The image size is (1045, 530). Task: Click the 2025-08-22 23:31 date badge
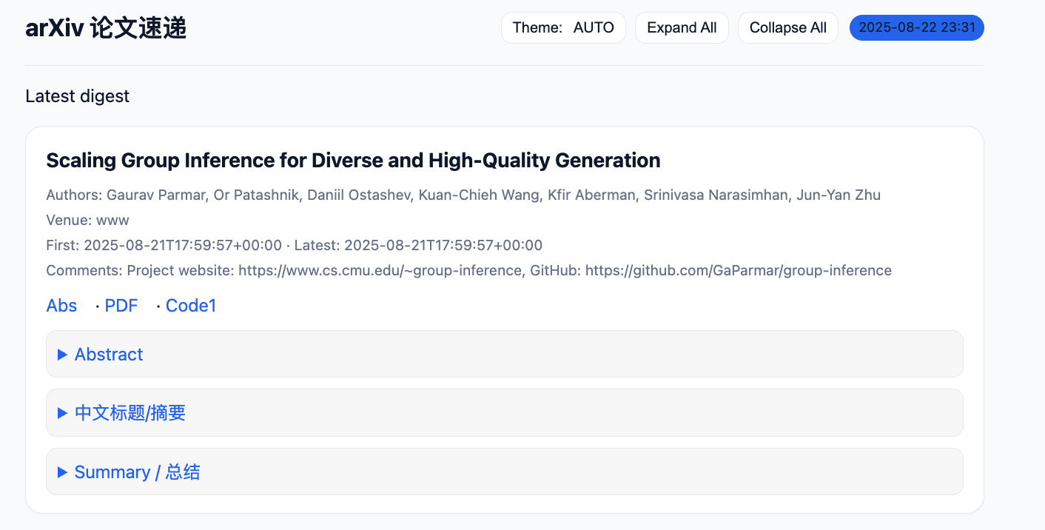pos(917,28)
